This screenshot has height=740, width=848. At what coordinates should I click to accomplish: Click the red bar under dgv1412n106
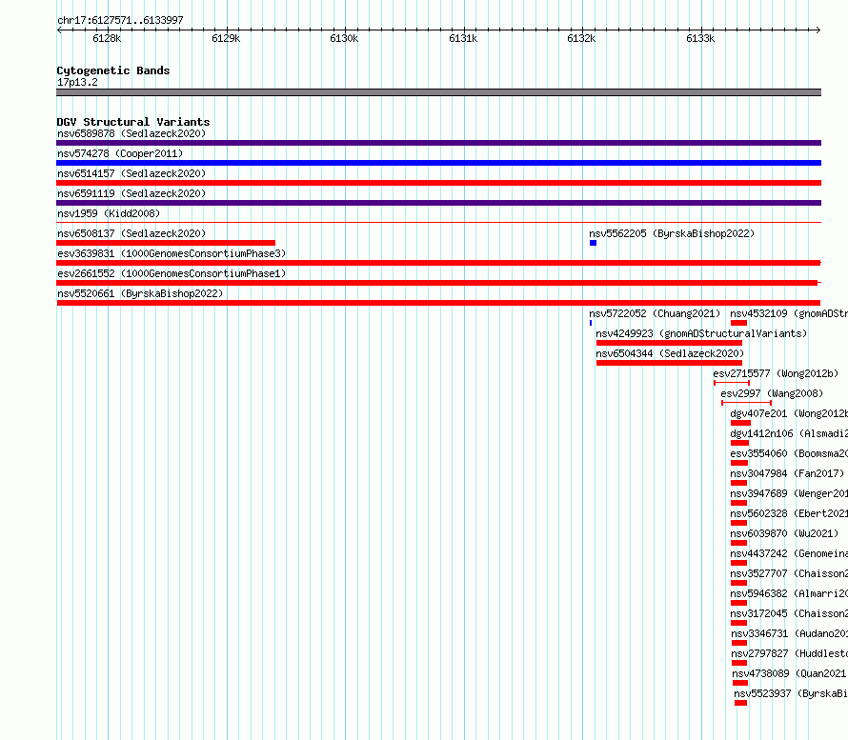click(739, 443)
